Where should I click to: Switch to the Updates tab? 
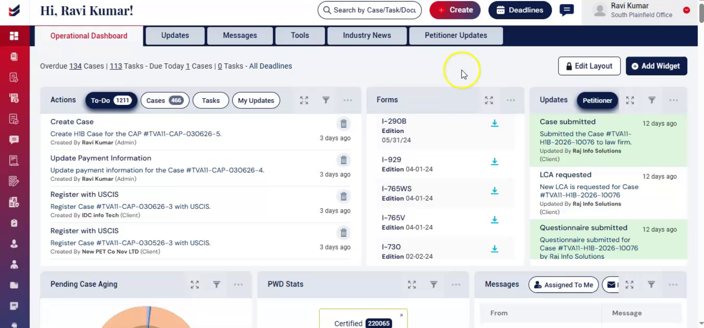(x=175, y=35)
